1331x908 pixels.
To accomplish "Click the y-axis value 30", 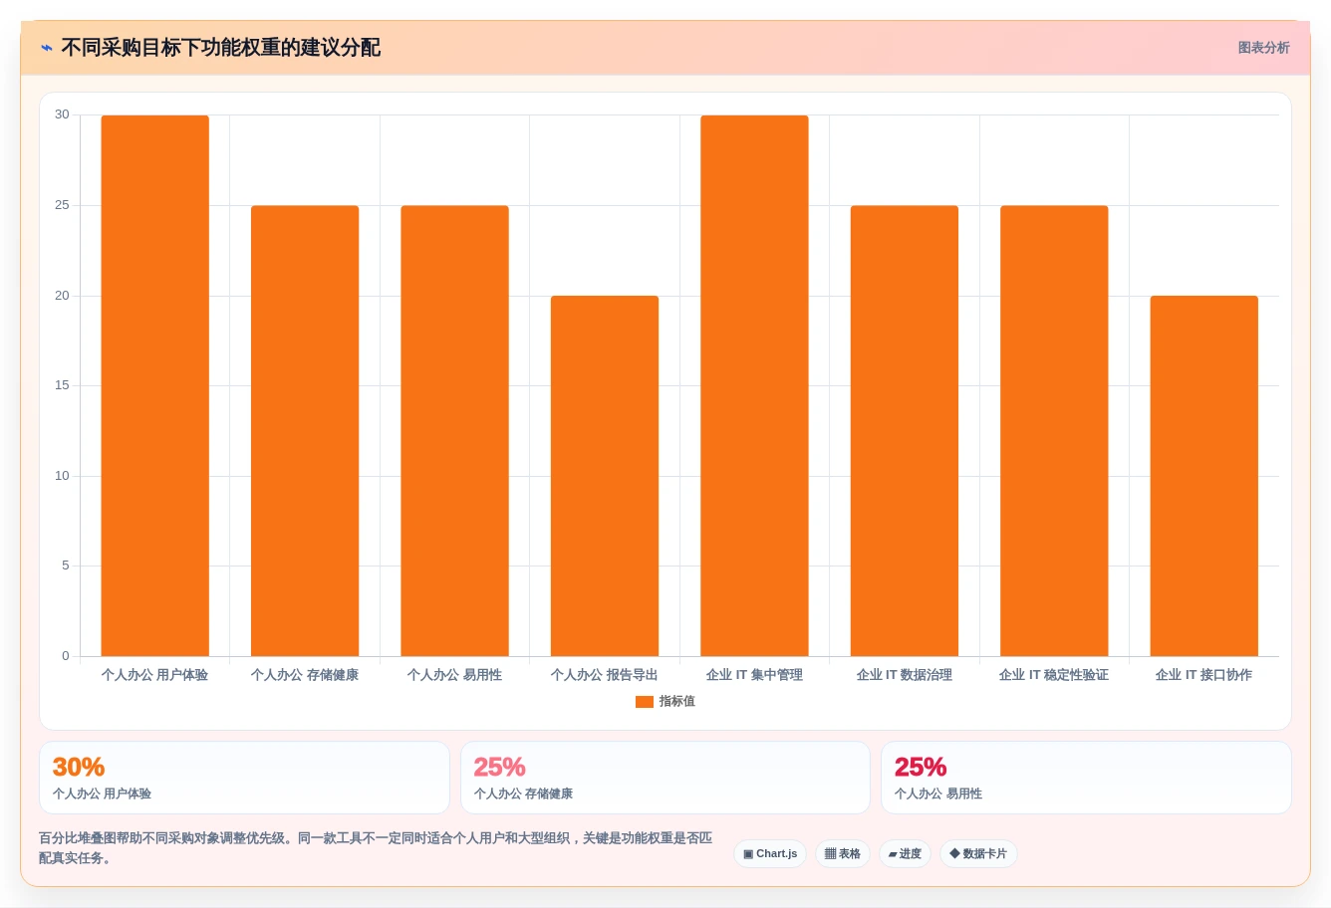I will click(x=63, y=114).
